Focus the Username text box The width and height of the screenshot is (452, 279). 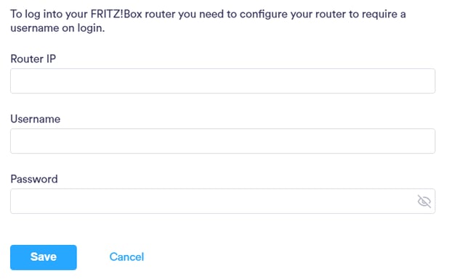point(222,141)
